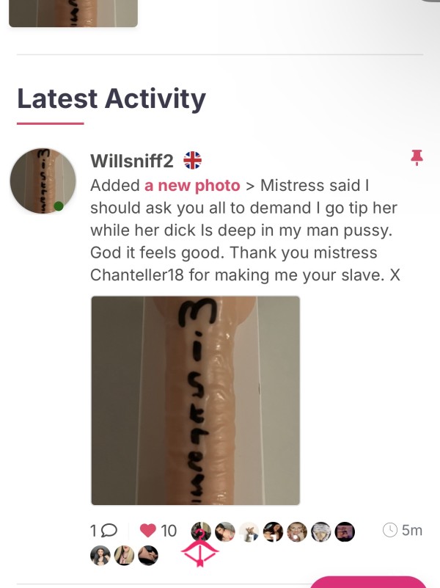Click the UK flag beside Willsniff2
The height and width of the screenshot is (588, 440).
192,161
